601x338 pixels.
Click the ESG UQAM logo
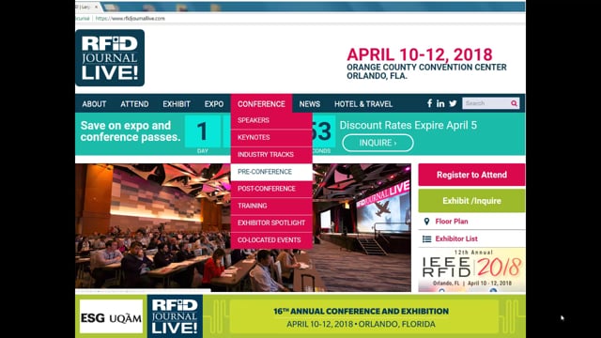111,316
